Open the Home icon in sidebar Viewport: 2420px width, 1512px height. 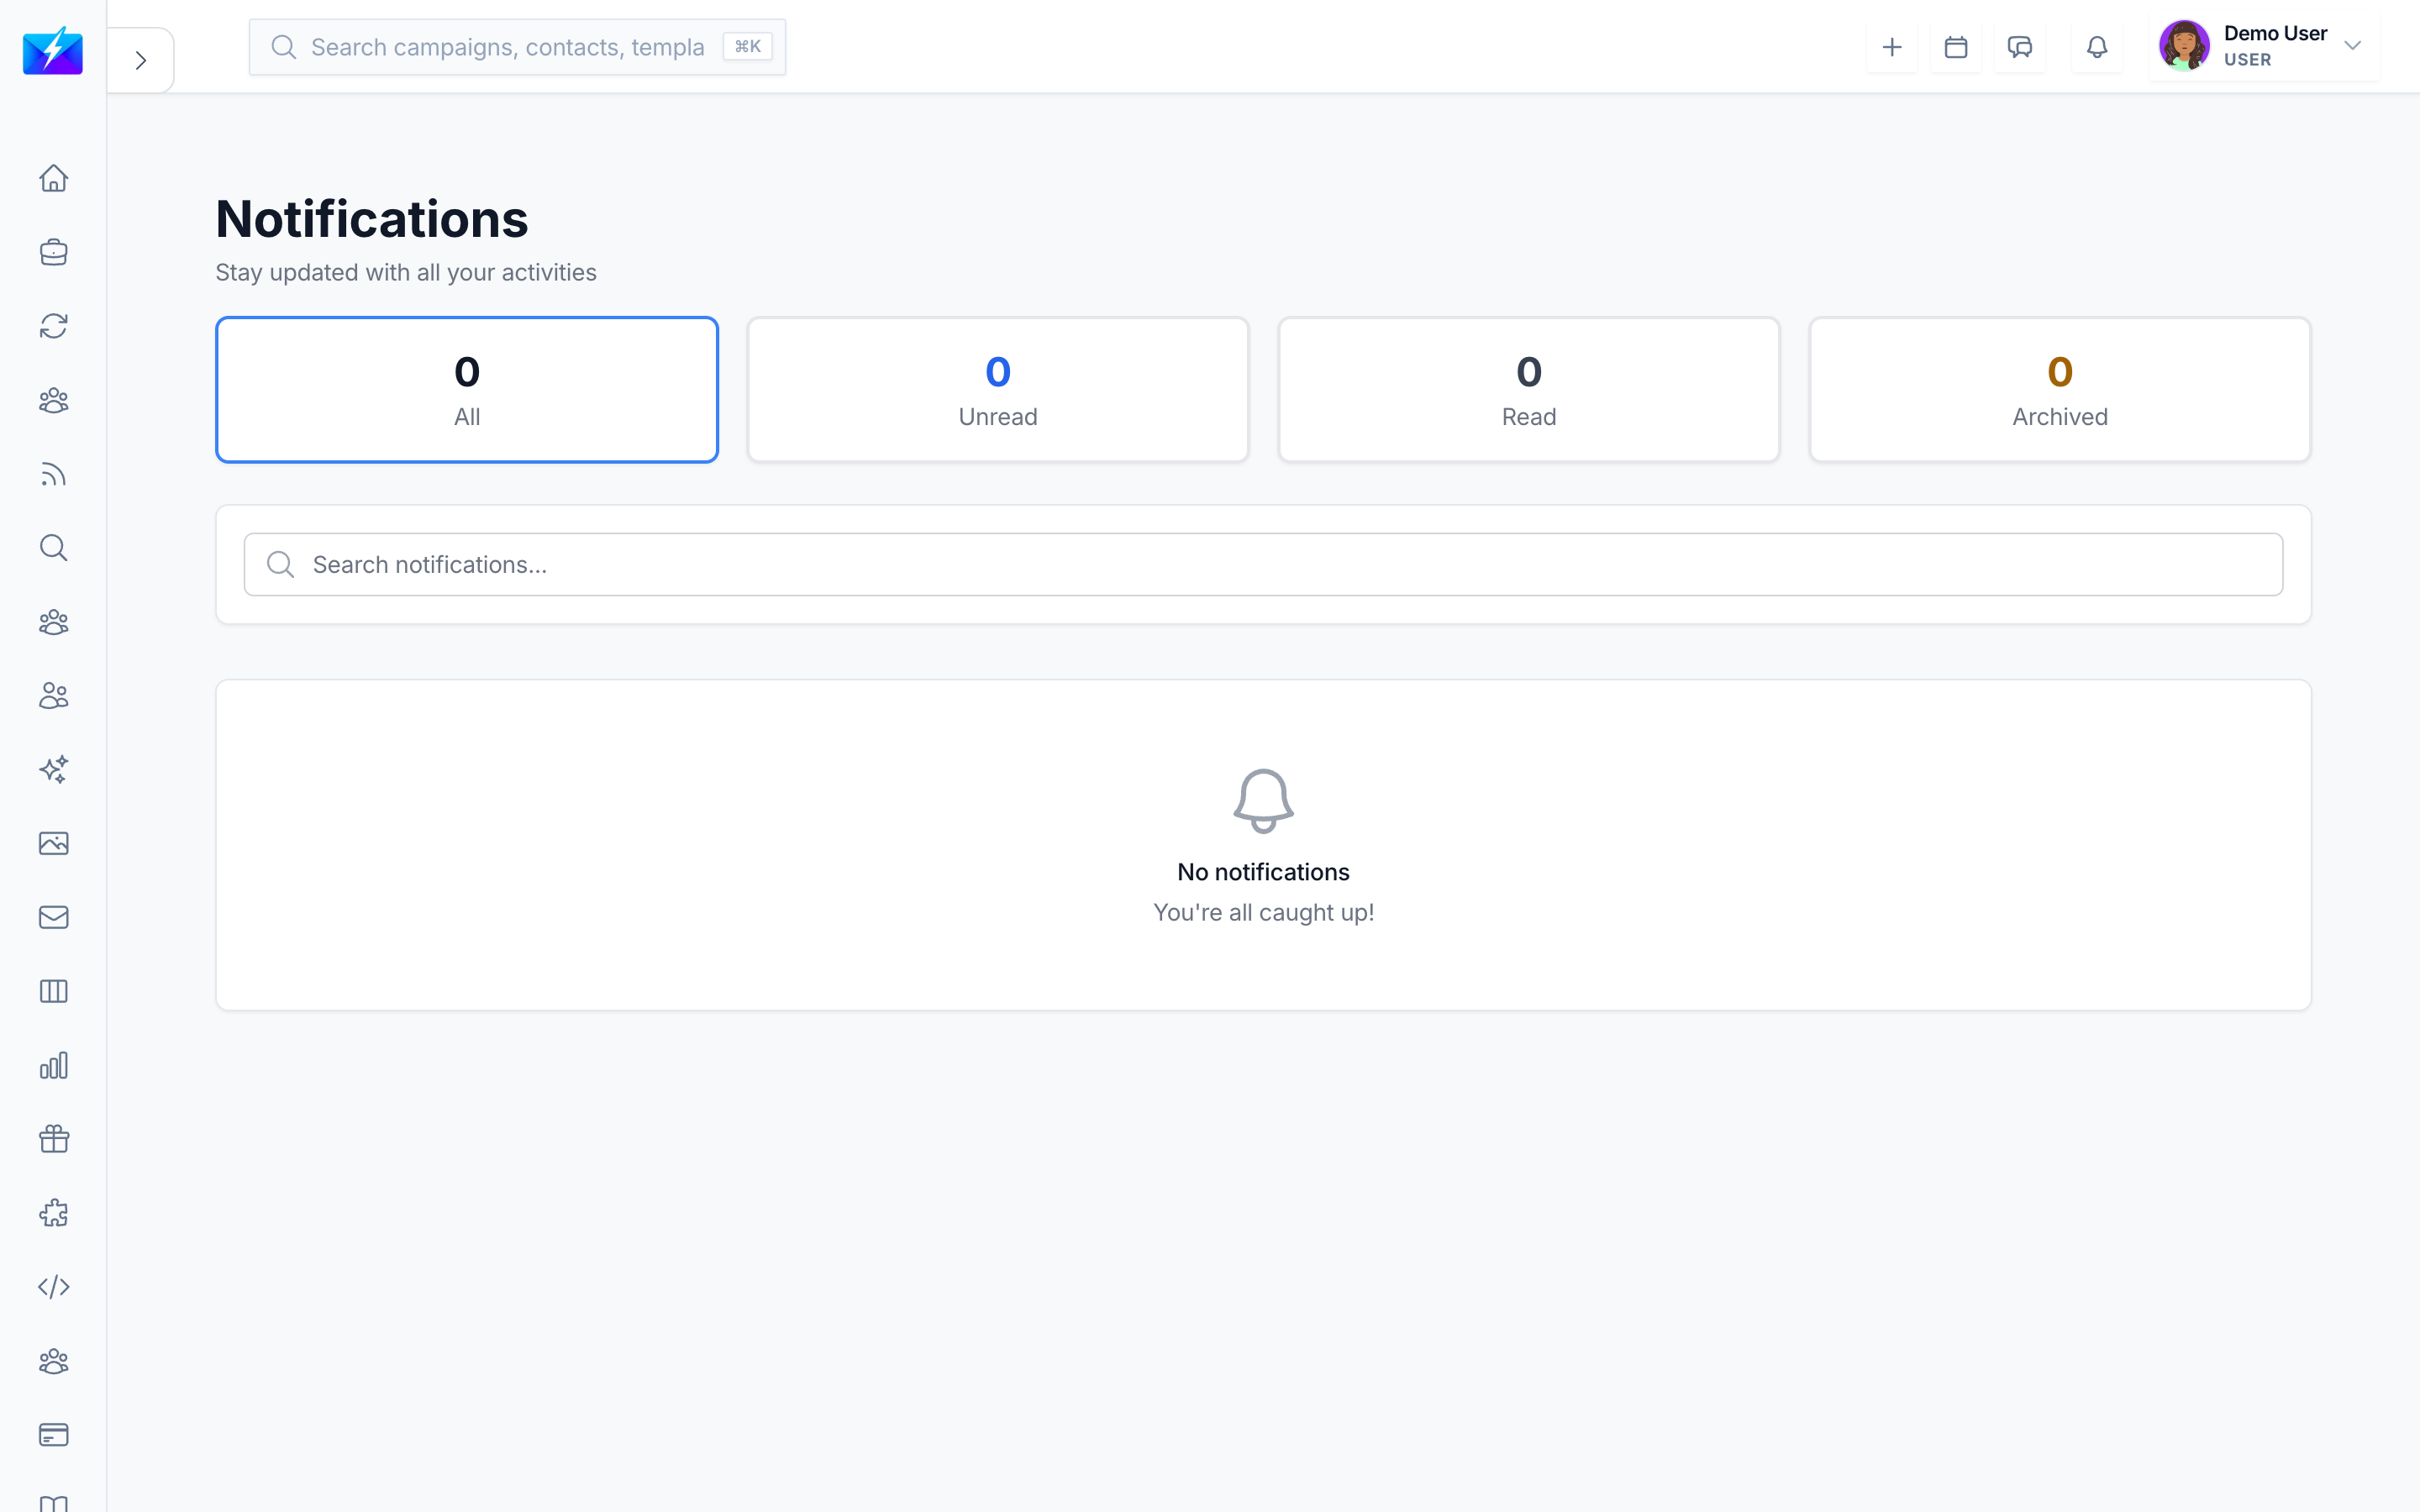pyautogui.click(x=53, y=178)
